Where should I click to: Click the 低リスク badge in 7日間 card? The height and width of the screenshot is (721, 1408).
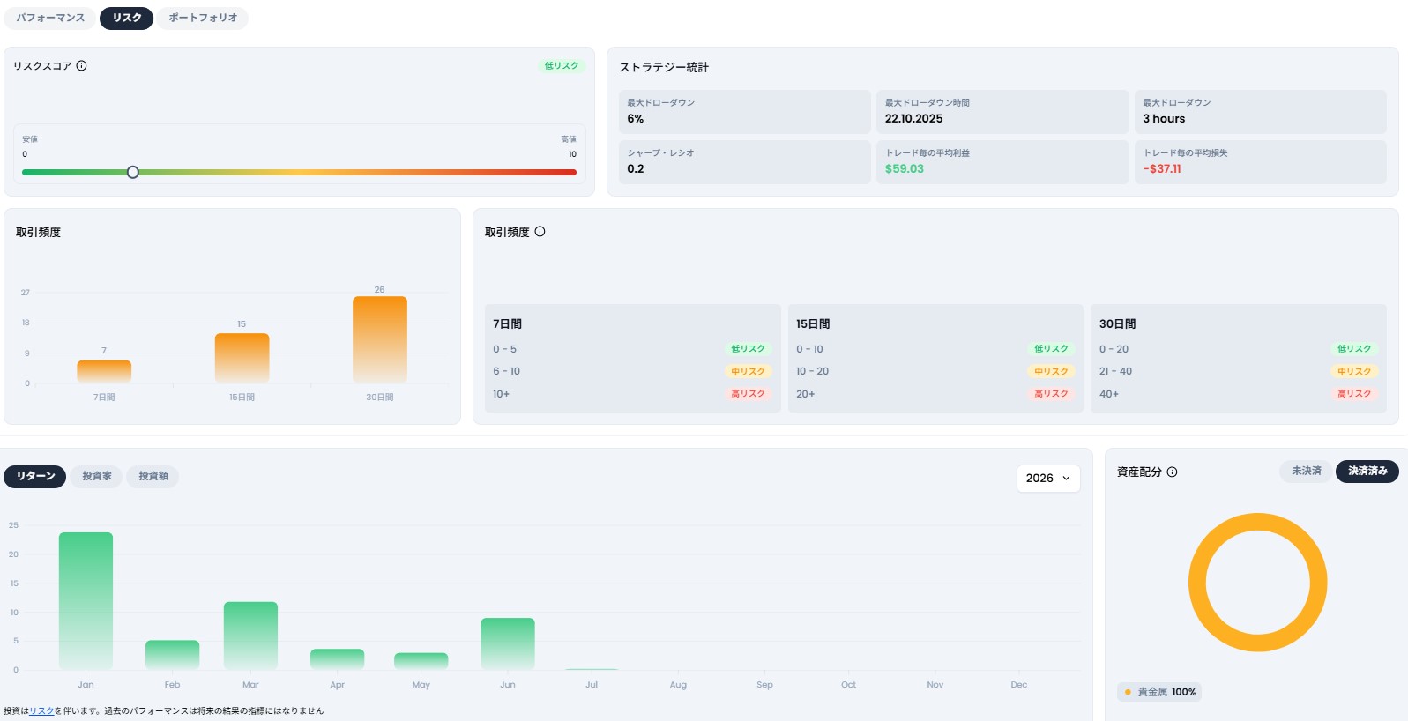748,349
